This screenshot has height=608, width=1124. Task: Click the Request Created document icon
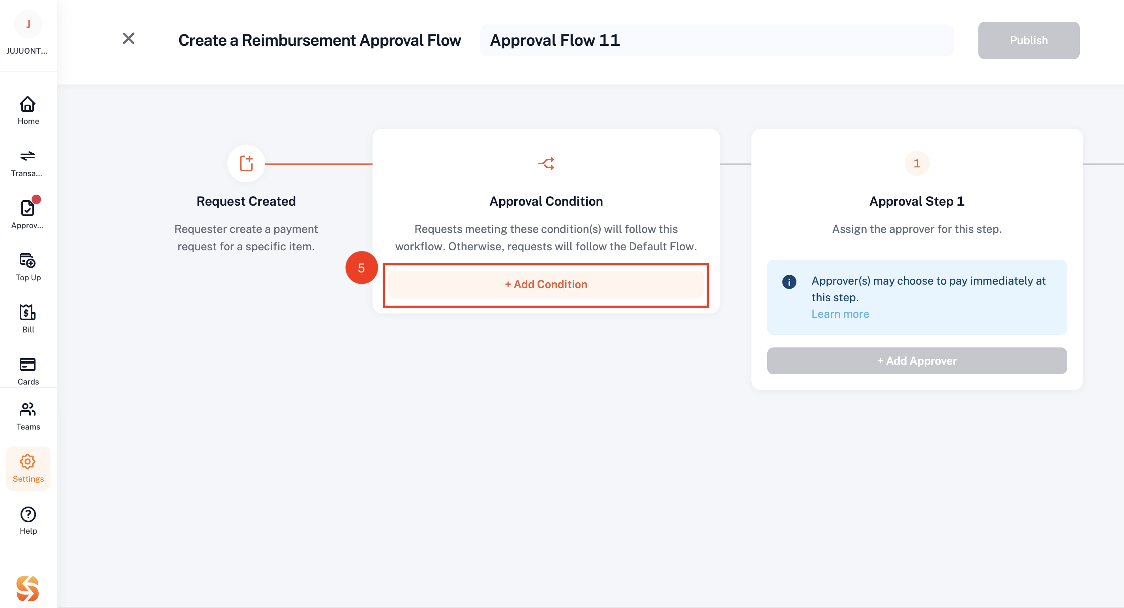pos(246,163)
